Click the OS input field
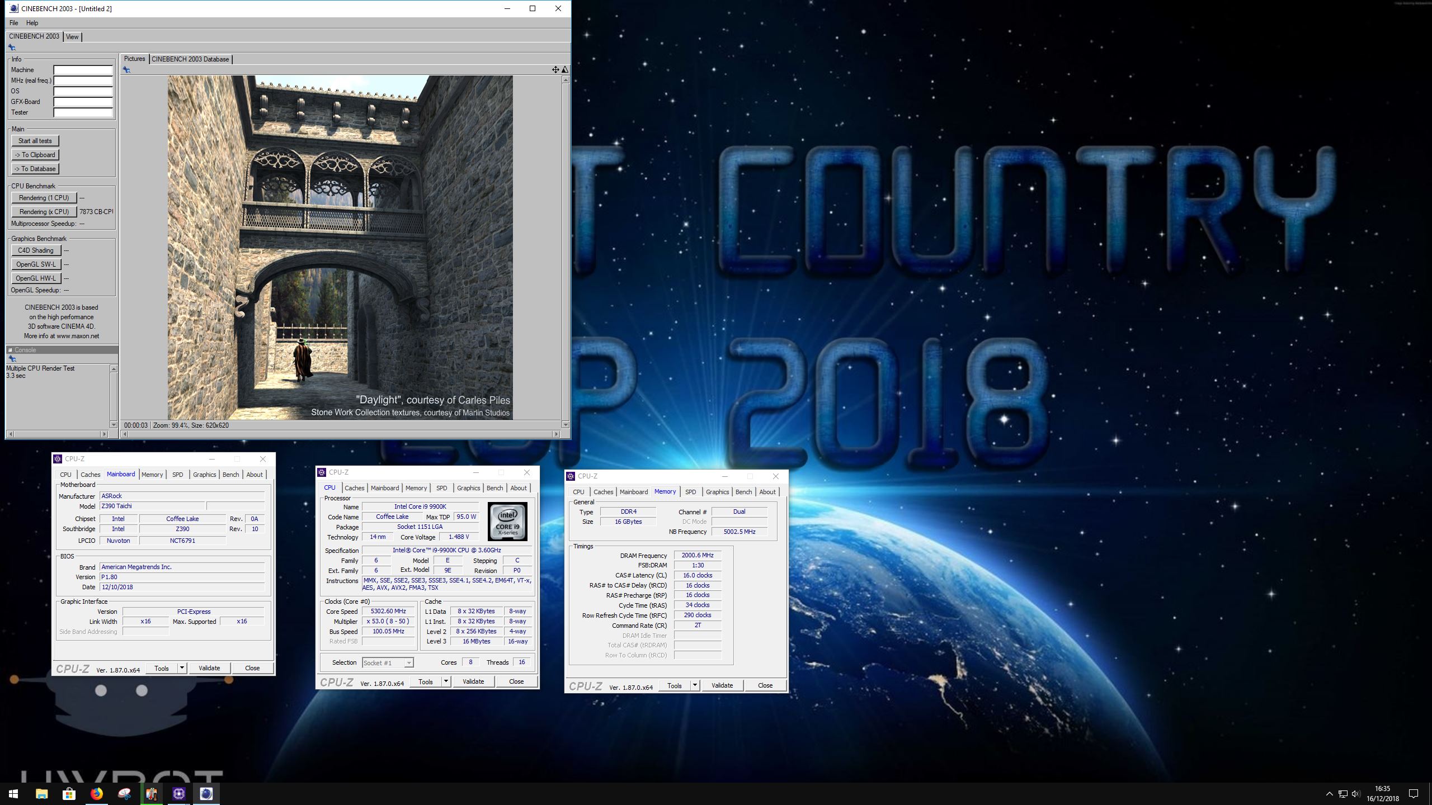This screenshot has width=1432, height=805. 83,91
